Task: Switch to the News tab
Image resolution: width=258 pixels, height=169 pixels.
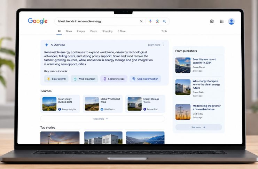Action: [x=69, y=31]
